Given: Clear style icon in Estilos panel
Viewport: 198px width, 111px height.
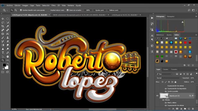Looking at the screenshot, I should coord(184,65).
